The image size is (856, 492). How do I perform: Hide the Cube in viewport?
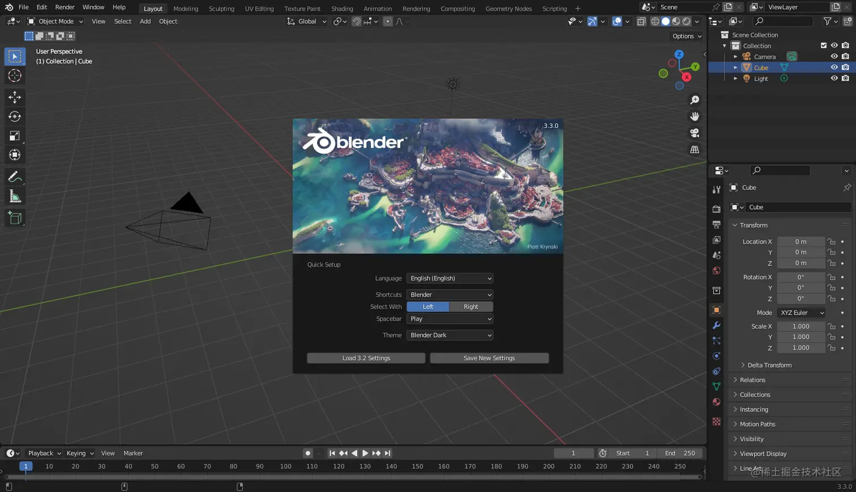834,67
